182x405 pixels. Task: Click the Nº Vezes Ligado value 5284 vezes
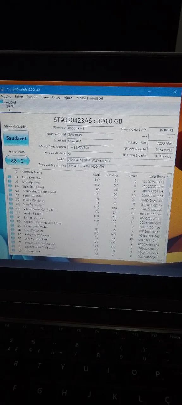click(x=161, y=150)
